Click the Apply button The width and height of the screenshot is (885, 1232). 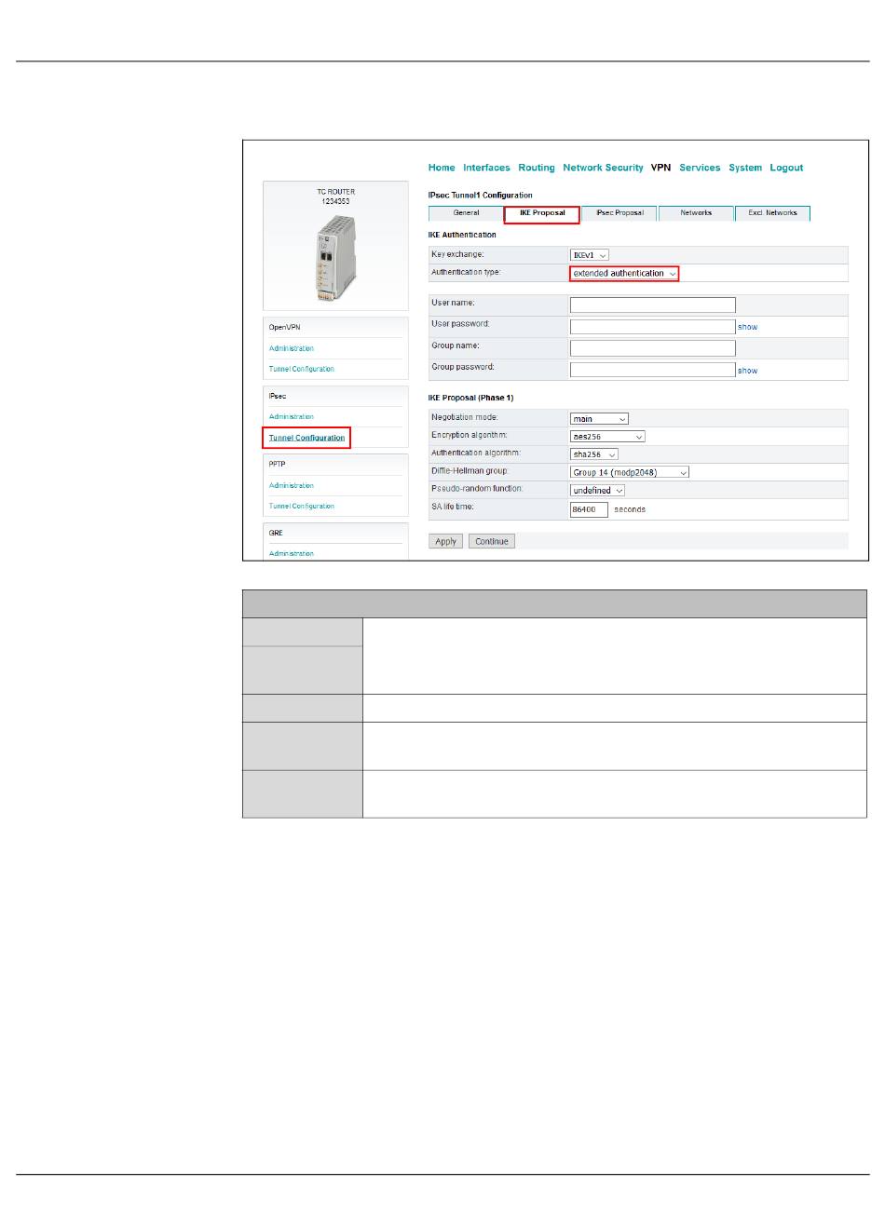click(x=446, y=542)
